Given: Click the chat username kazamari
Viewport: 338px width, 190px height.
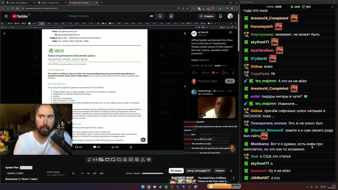Looking at the screenshot, I should (x=259, y=171).
